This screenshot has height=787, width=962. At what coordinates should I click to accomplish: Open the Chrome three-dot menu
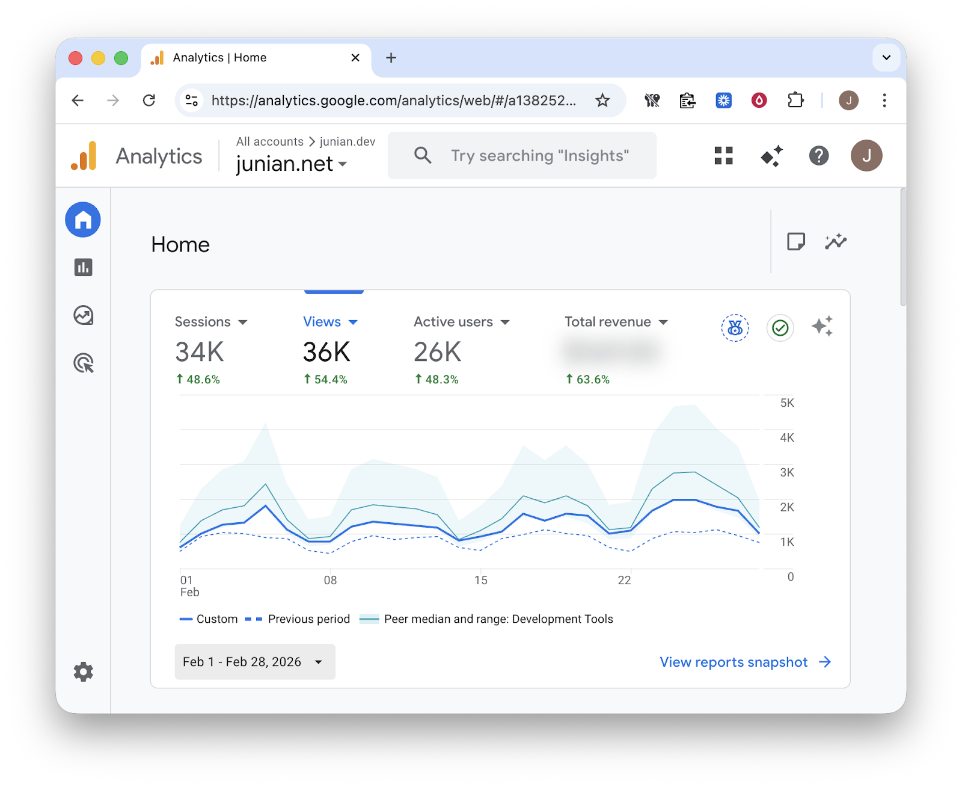(x=884, y=100)
